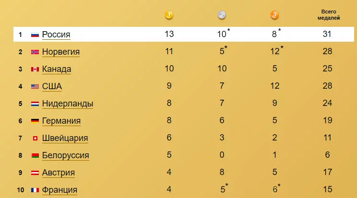Image resolution: width=357 pixels, height=198 pixels.
Task: Open the Белоруссия country link
Action: (66, 155)
